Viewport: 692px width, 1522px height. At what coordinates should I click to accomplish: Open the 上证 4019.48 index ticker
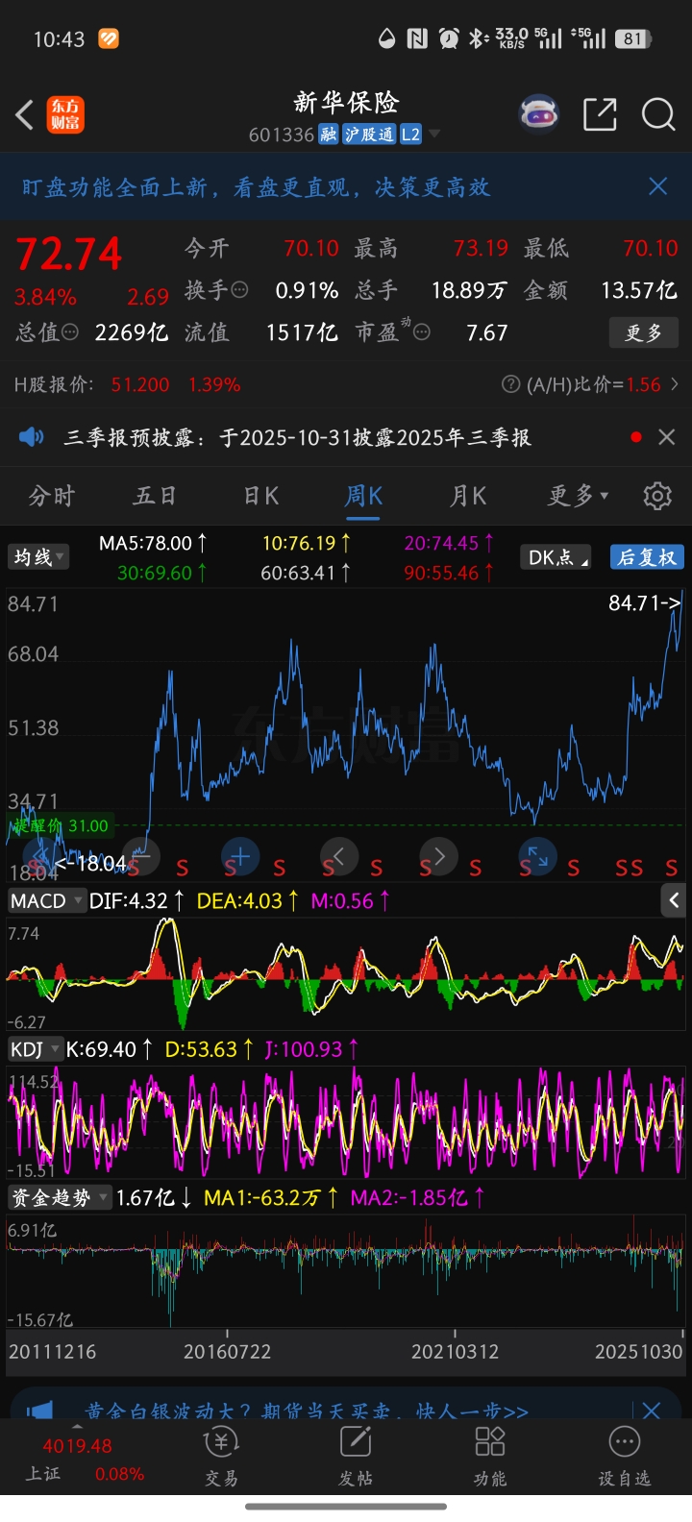coord(78,1460)
